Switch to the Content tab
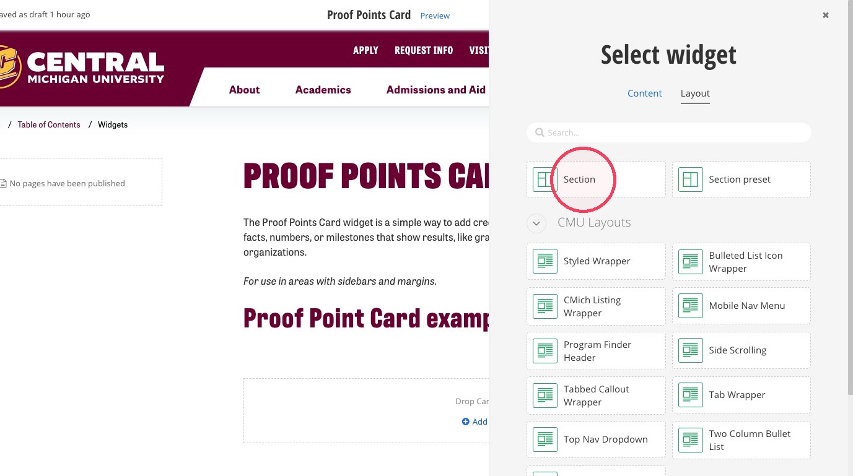The image size is (853, 476). (645, 93)
